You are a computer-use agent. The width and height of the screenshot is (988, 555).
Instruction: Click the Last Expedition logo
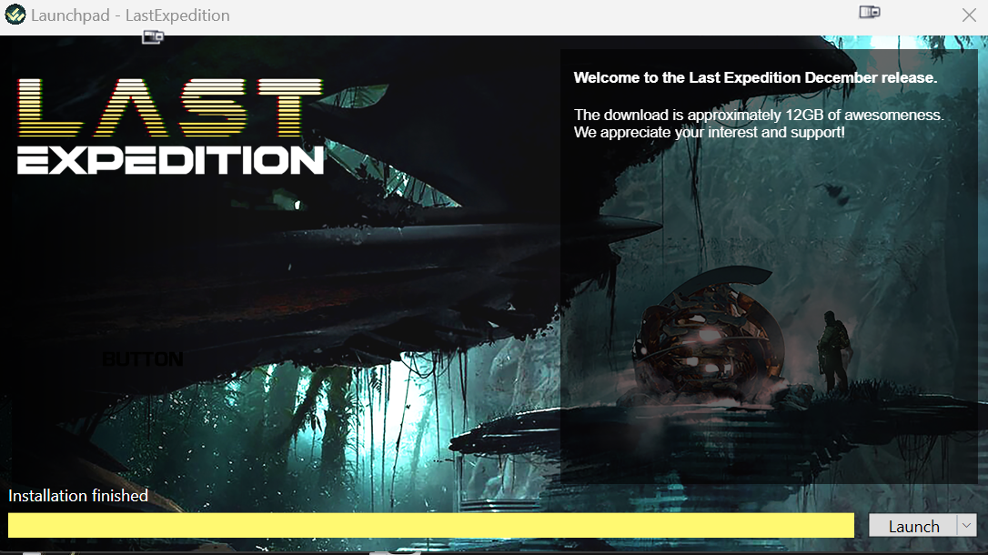[x=170, y=126]
